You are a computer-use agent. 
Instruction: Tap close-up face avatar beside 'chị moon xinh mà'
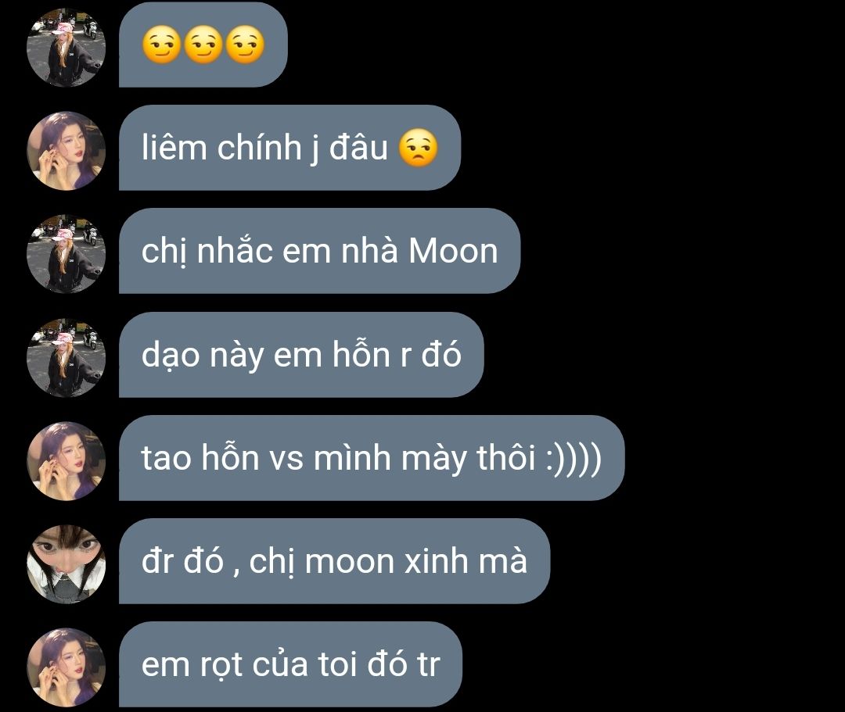click(67, 564)
